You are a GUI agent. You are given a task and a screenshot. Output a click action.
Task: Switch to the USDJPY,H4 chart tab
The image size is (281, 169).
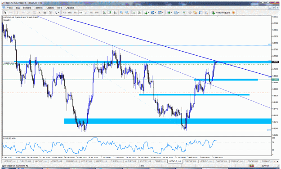(x=87, y=161)
